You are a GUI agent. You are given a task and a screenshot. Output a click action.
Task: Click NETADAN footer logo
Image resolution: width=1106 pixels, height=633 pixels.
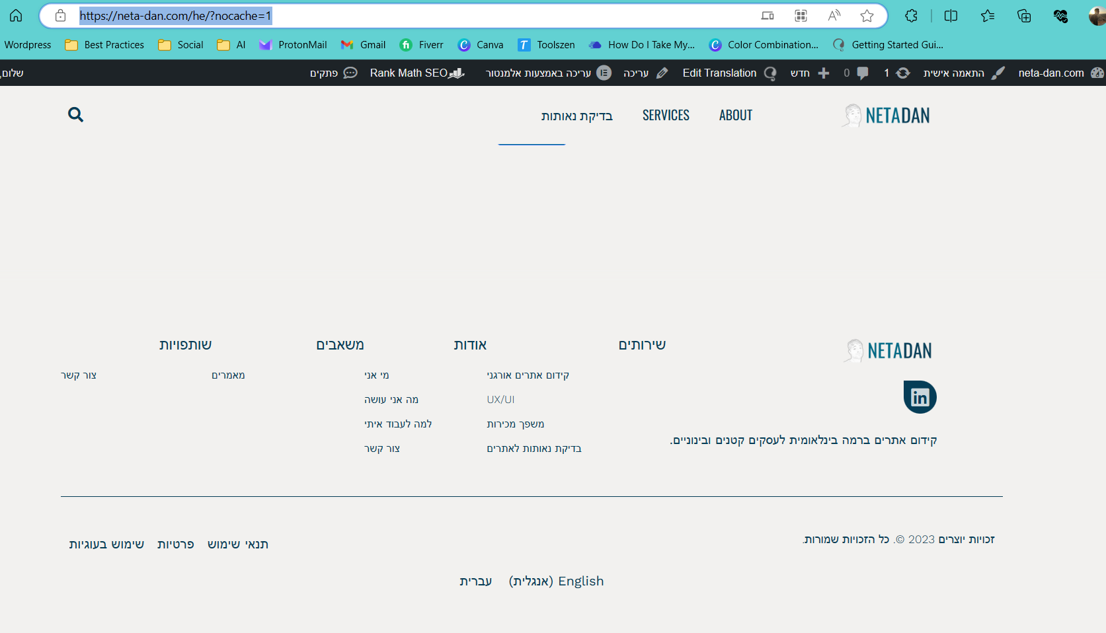tap(887, 351)
